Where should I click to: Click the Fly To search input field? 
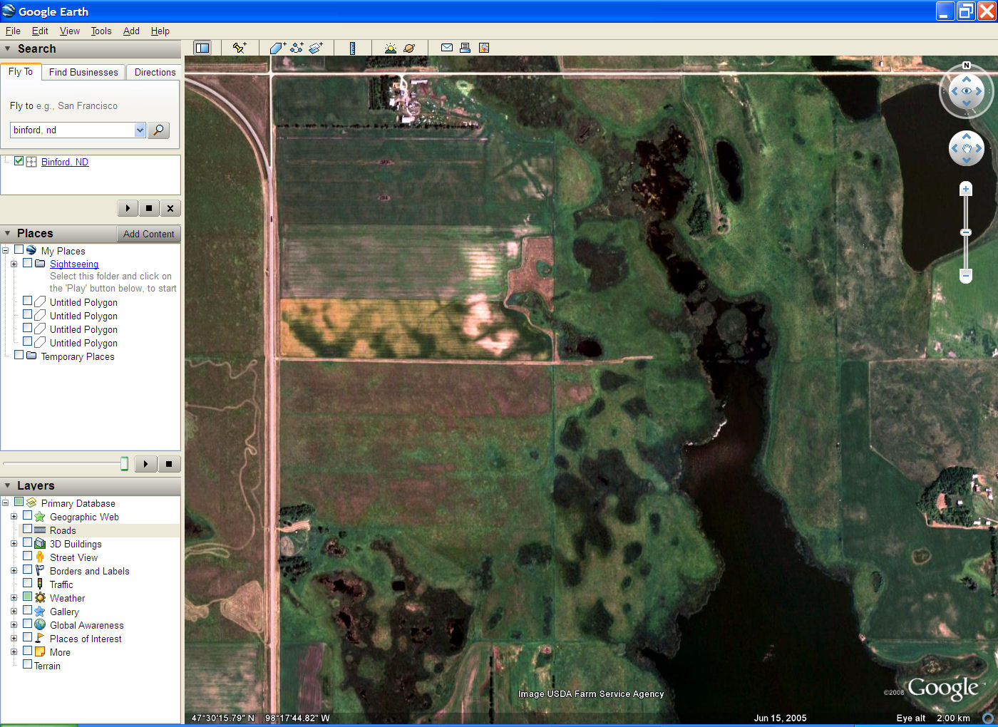click(x=72, y=130)
